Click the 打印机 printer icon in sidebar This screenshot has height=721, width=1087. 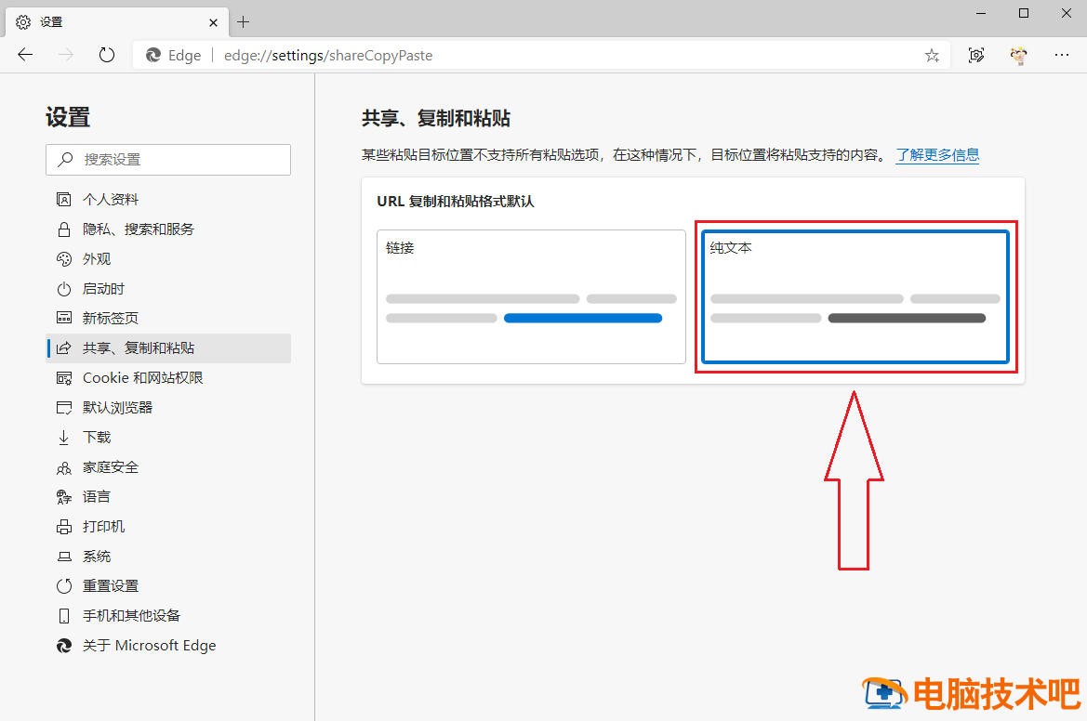[x=64, y=526]
